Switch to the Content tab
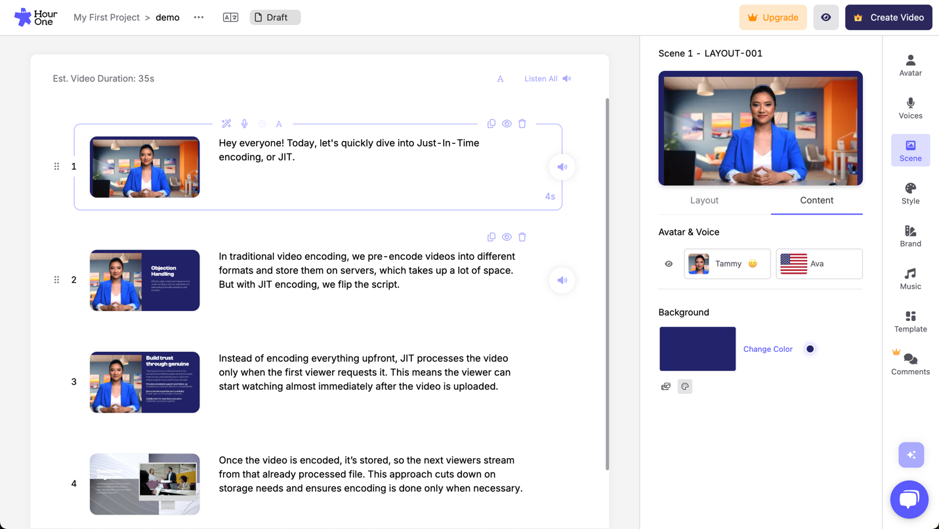 (817, 200)
